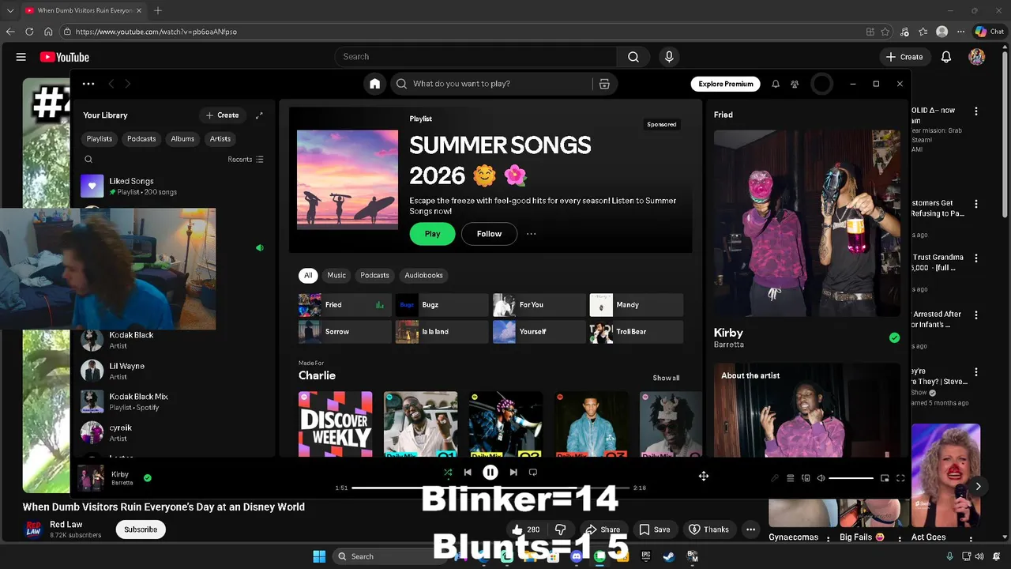Select the Music filter chip
Screen dimensions: 1011x569
tap(336, 275)
